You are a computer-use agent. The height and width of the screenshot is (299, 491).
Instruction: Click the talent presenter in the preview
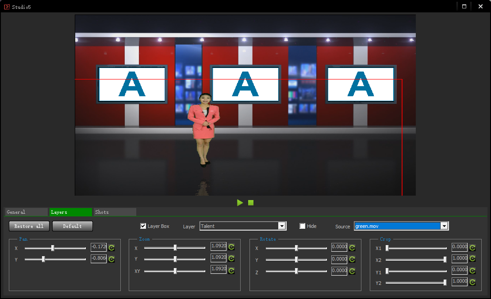(x=204, y=130)
